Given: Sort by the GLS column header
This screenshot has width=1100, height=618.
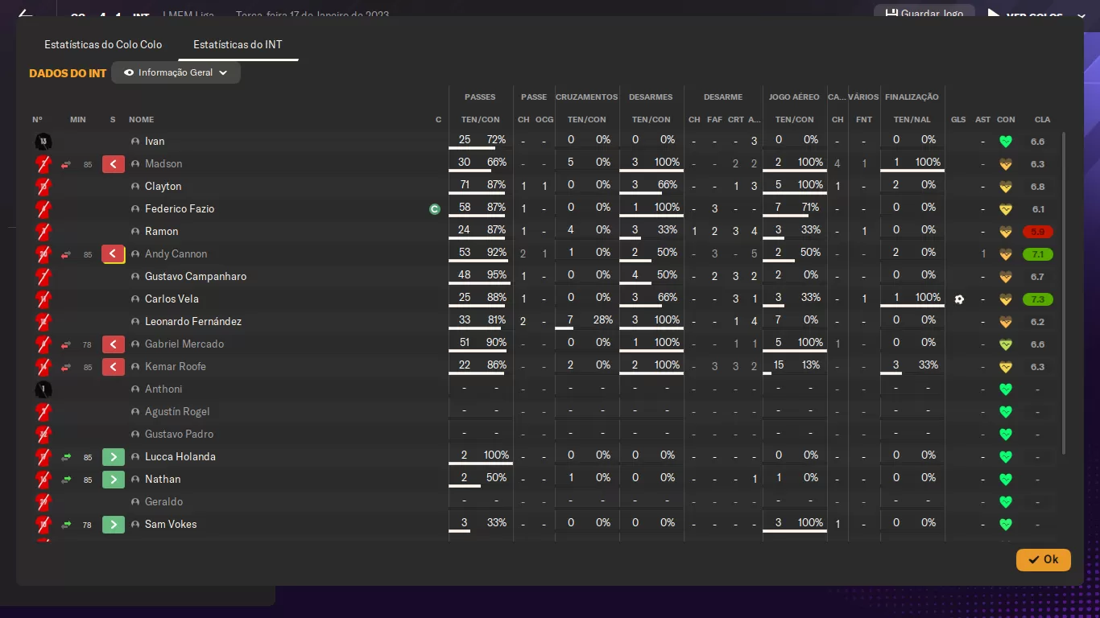Looking at the screenshot, I should point(957,119).
